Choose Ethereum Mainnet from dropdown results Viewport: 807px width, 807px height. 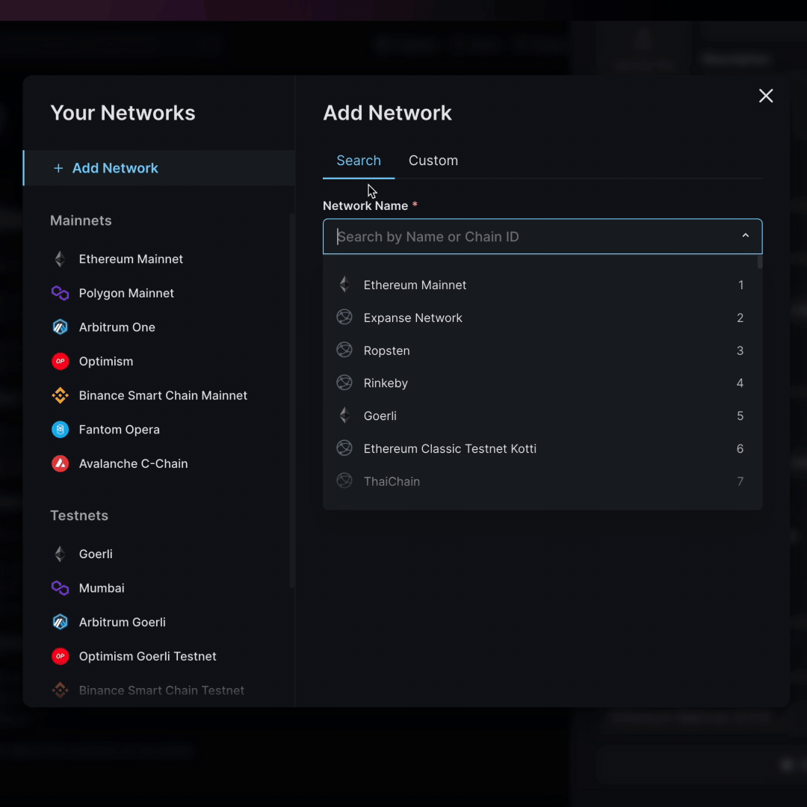pos(542,285)
